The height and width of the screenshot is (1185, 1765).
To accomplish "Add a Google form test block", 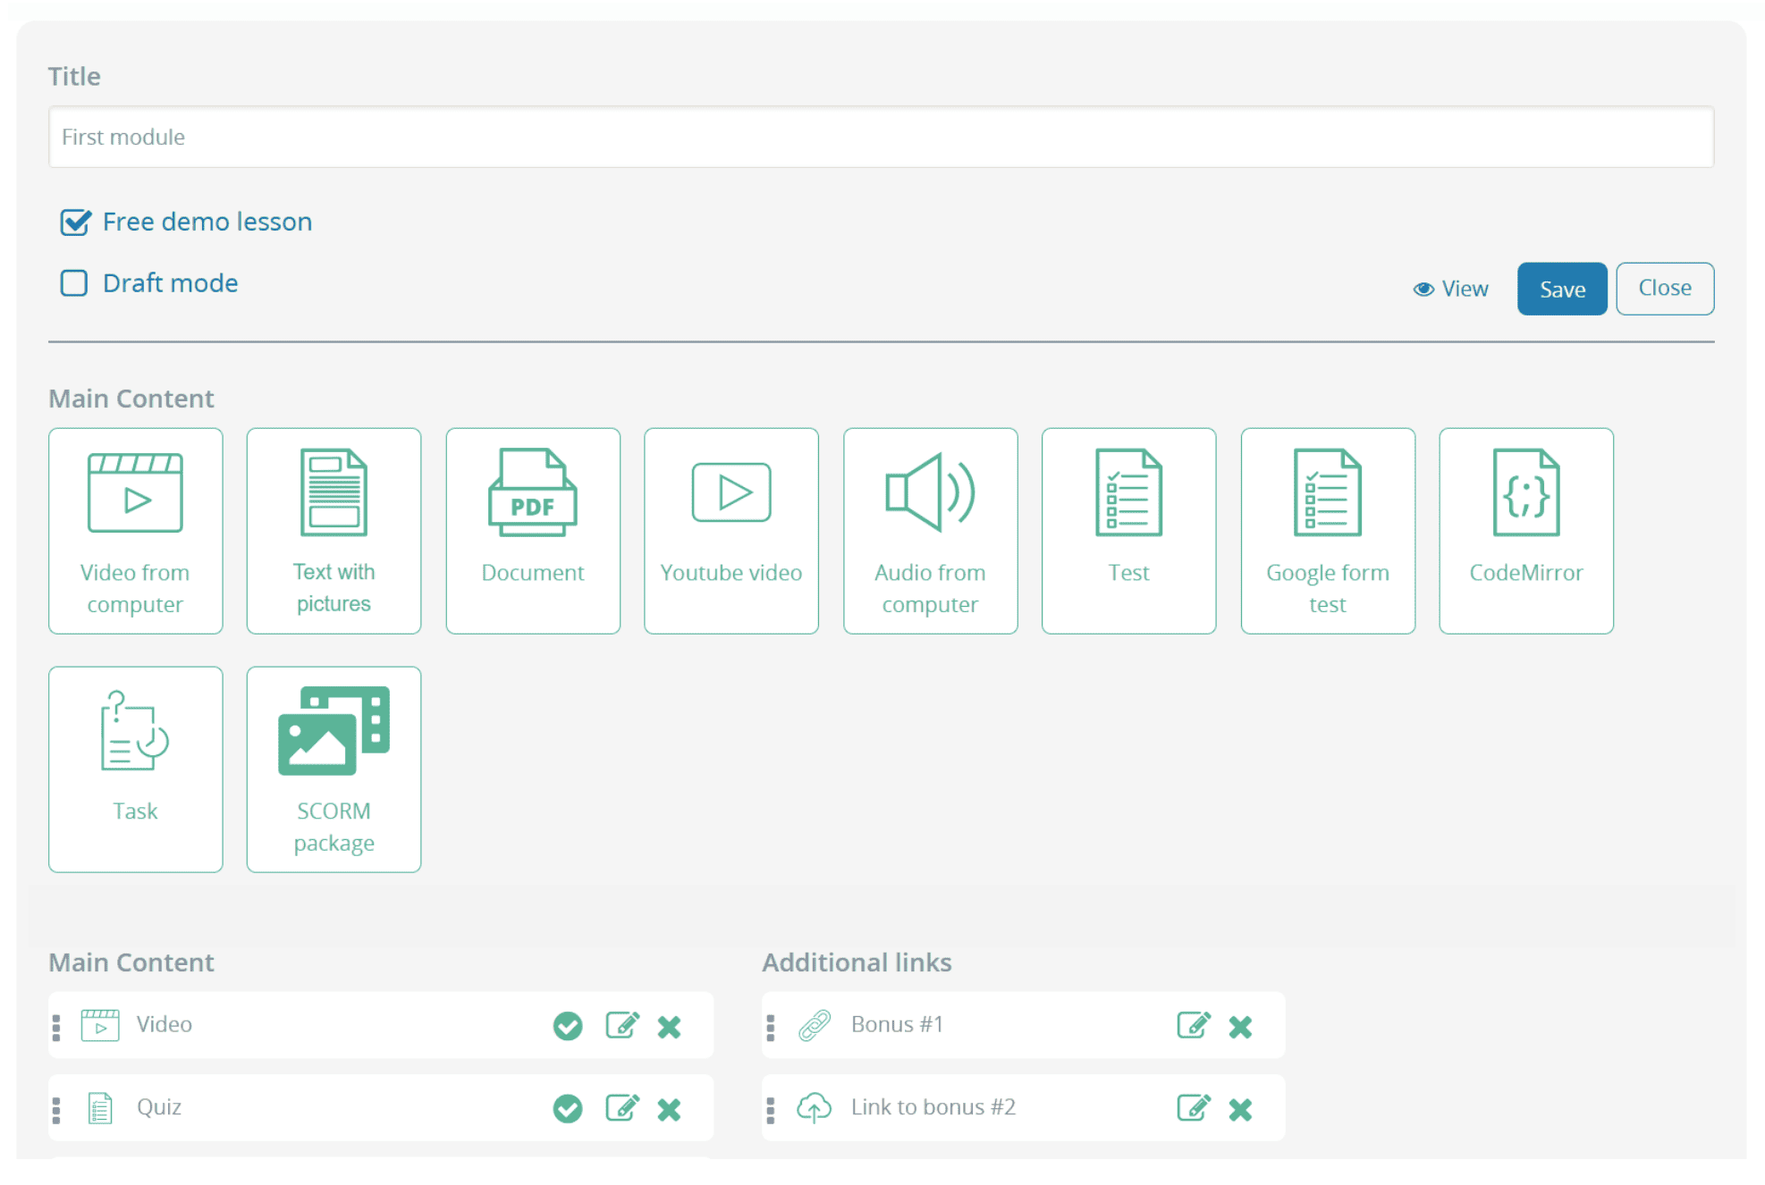I will click(x=1328, y=531).
